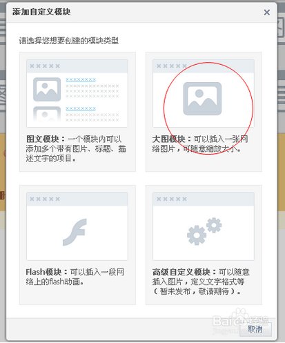Click the prompt 请选择您想要创建的模块类型
The width and height of the screenshot is (285, 343).
click(69, 41)
